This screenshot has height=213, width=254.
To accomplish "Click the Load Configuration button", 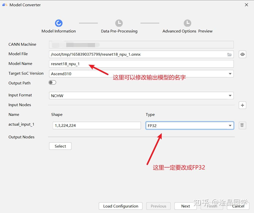I will point(120,206).
